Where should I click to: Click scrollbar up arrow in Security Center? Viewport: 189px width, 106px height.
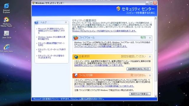coord(156,18)
